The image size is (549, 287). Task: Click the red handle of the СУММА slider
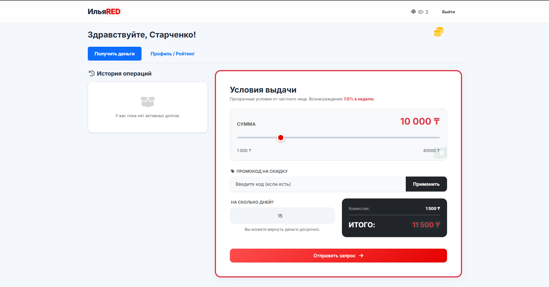click(280, 138)
